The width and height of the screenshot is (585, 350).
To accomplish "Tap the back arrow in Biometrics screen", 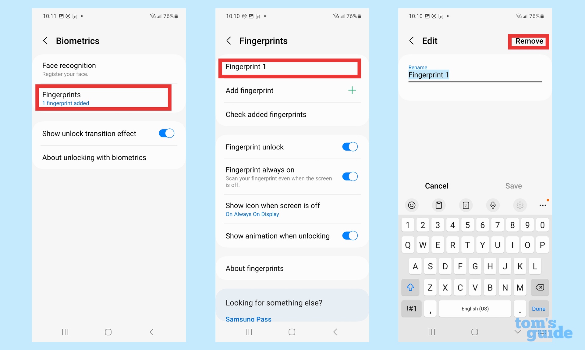I will click(45, 41).
